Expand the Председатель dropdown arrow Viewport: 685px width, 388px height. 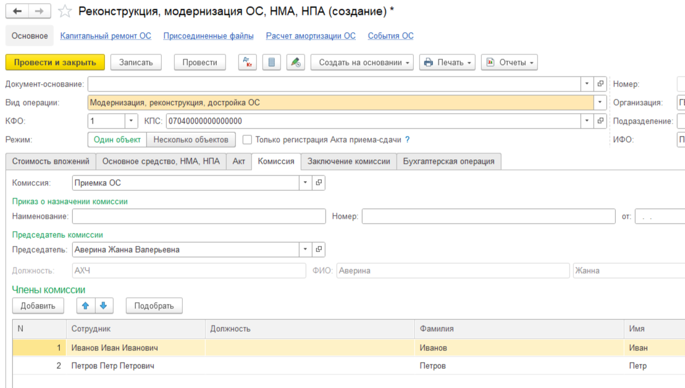click(305, 250)
